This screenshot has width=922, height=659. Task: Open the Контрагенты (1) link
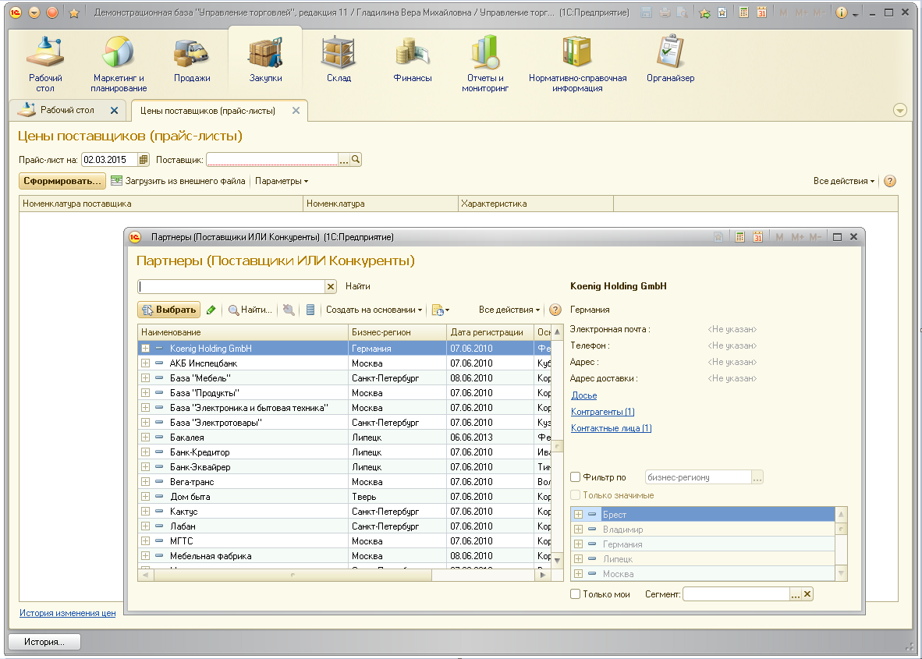tap(603, 412)
